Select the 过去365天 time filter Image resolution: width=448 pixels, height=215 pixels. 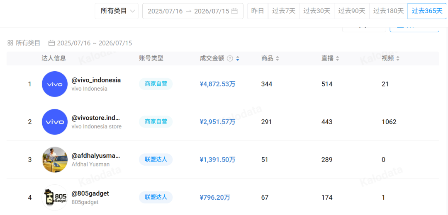(x=427, y=11)
